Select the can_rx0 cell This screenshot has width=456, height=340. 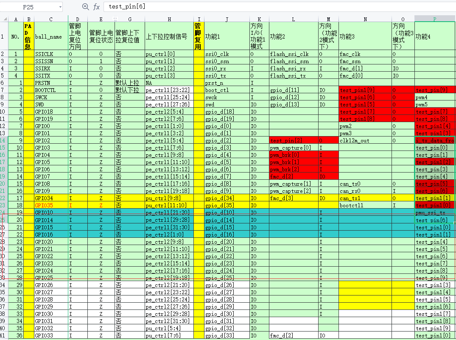point(365,191)
